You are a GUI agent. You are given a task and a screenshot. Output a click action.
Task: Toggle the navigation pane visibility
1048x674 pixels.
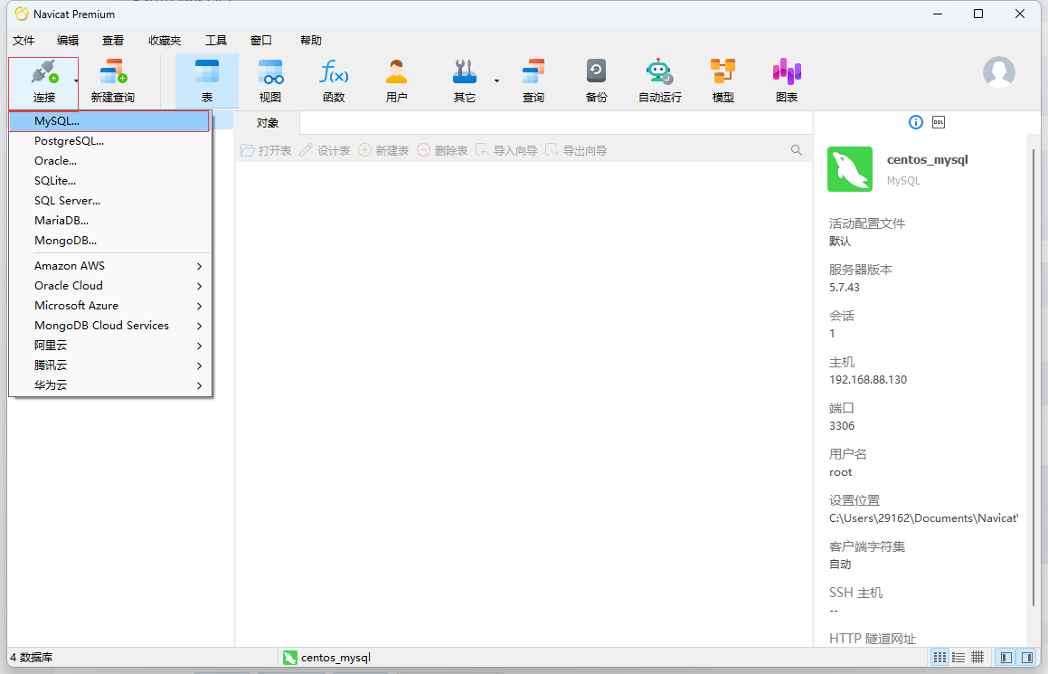1006,657
